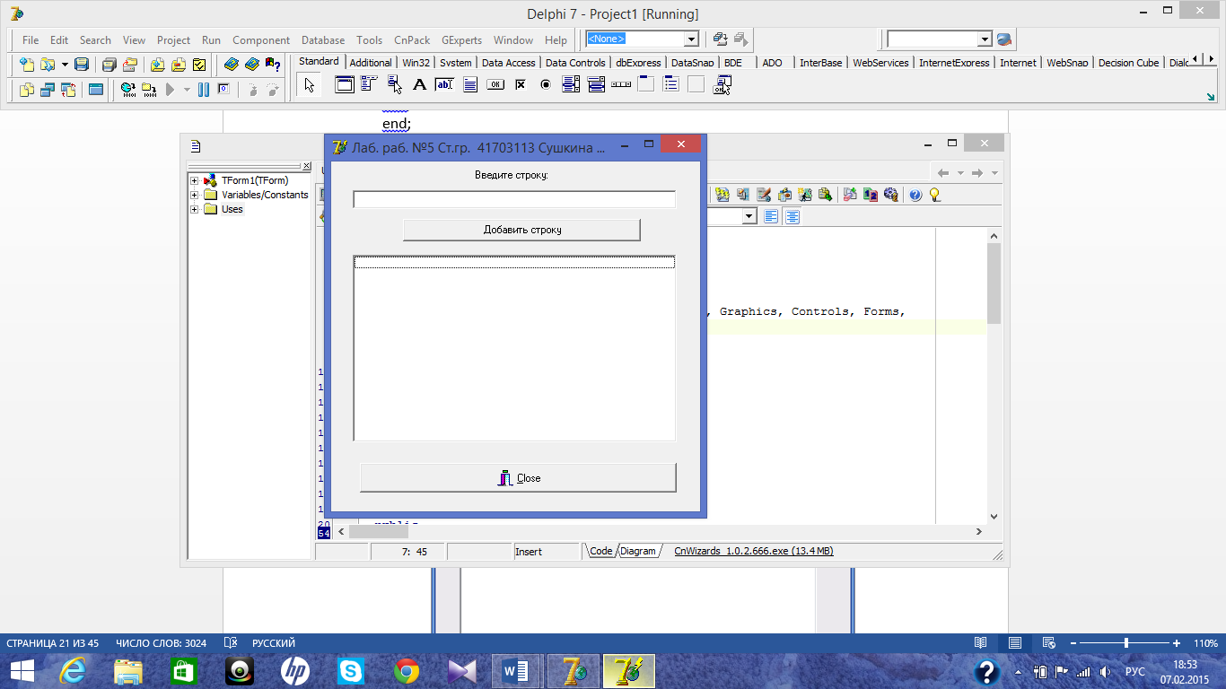Select the MainMenu component icon
Screen dimensions: 1226x689
coord(369,85)
